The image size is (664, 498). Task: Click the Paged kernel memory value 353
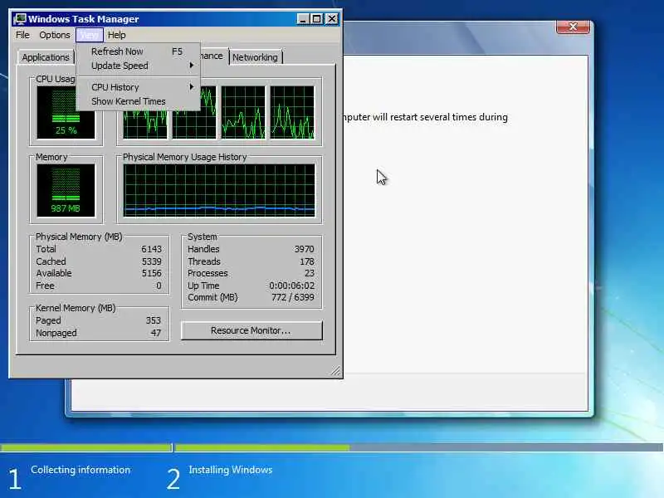click(154, 320)
